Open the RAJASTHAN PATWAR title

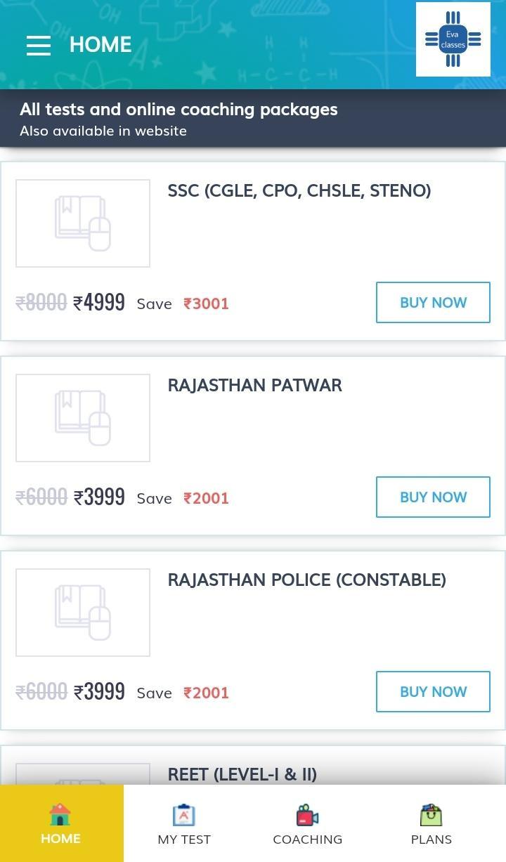(254, 385)
